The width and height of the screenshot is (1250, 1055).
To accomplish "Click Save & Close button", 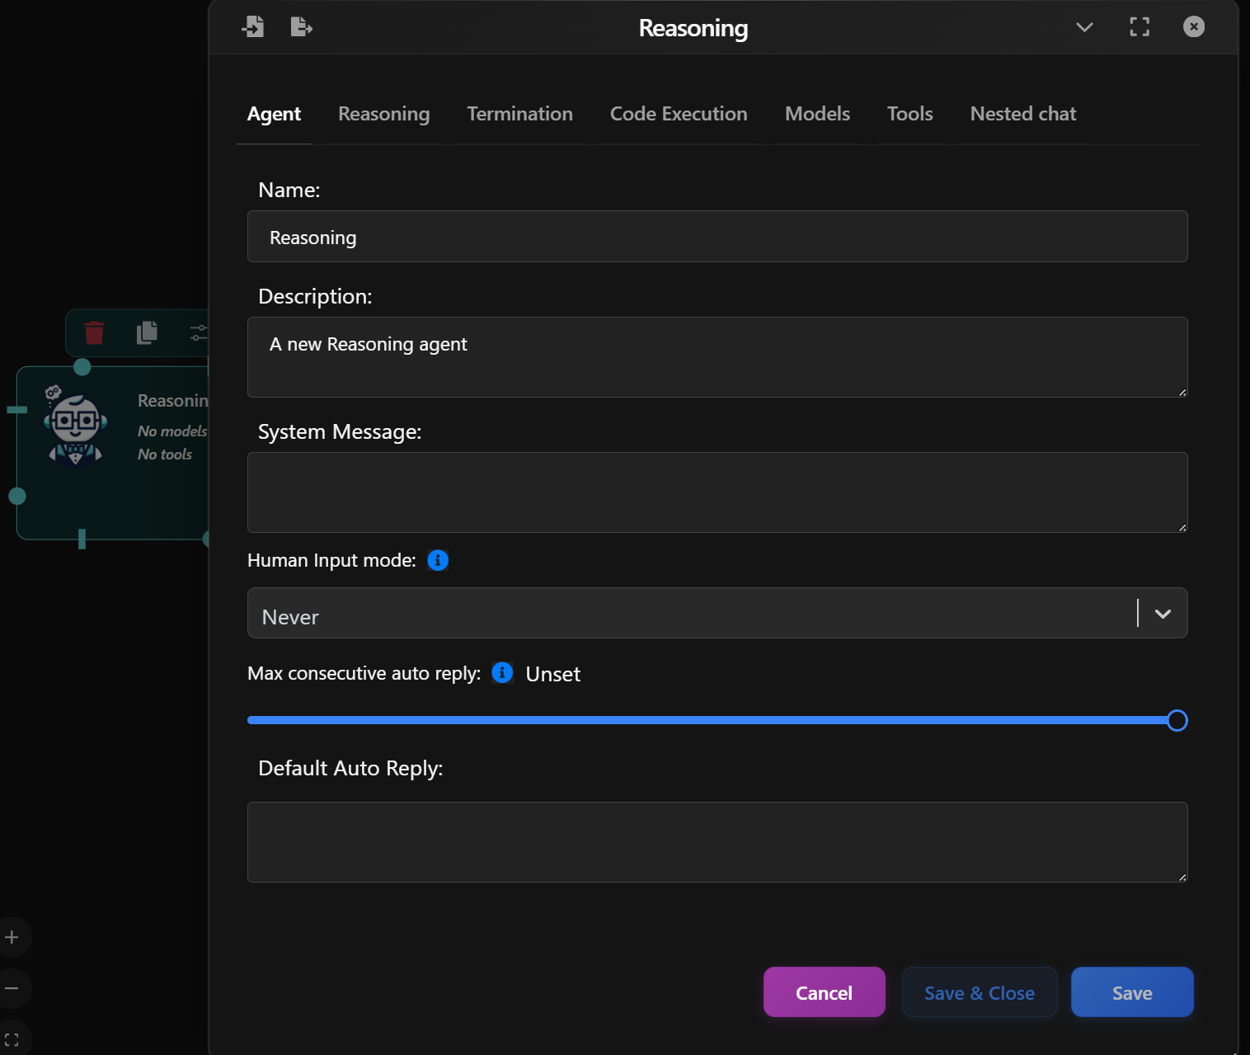I will (980, 992).
